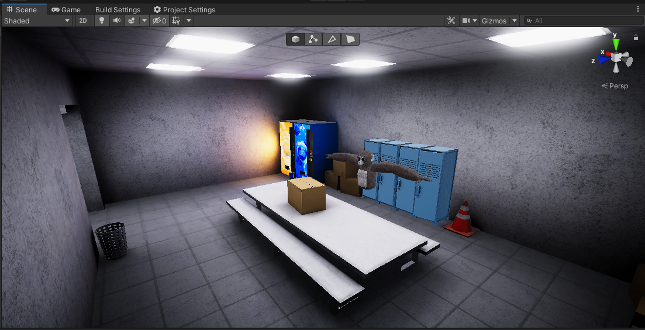Screen dimensions: 645x330
Task: Open the effects options dropdown arrow
Action: pyautogui.click(x=144, y=20)
